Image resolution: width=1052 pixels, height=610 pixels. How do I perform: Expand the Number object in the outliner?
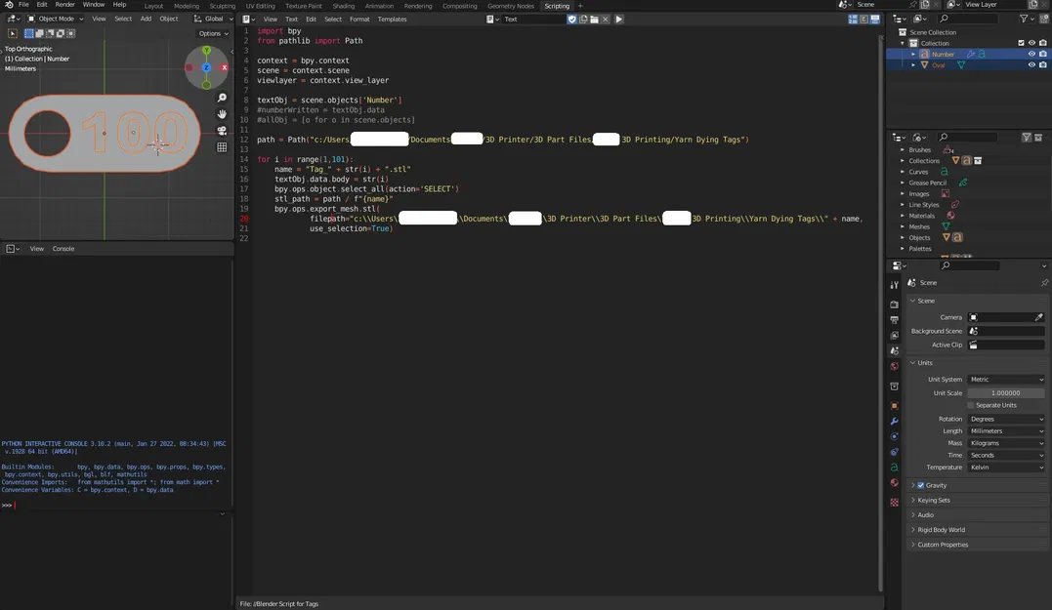pyautogui.click(x=913, y=54)
